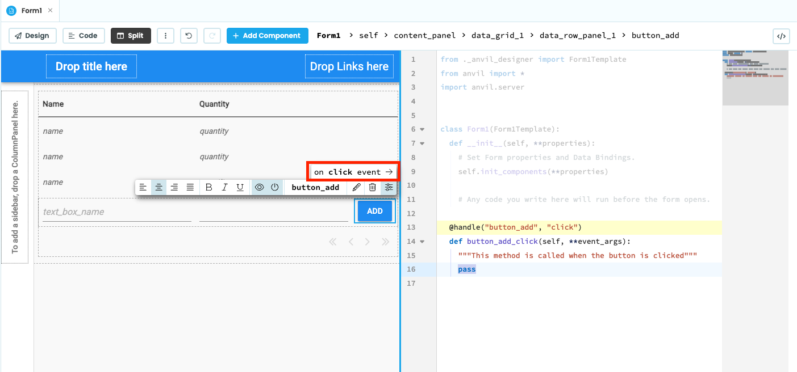The height and width of the screenshot is (372, 797).
Task: Go to previous page of data grid
Action: point(351,242)
